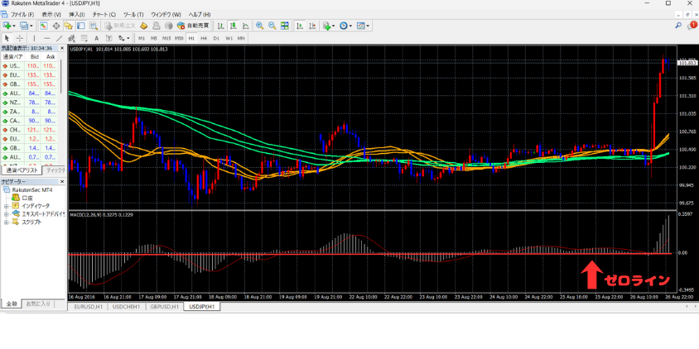Open the チャート (C) menu
Screen dimensions: 699x349
[x=104, y=15]
